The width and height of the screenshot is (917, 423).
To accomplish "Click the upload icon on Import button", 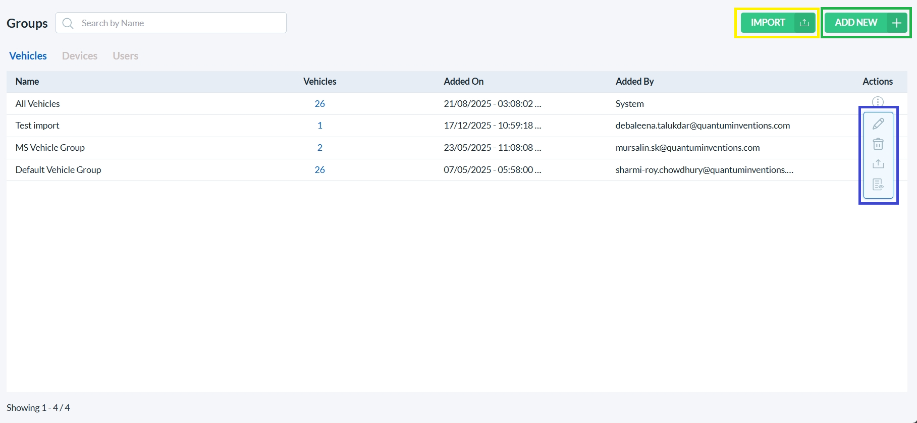I will click(804, 23).
